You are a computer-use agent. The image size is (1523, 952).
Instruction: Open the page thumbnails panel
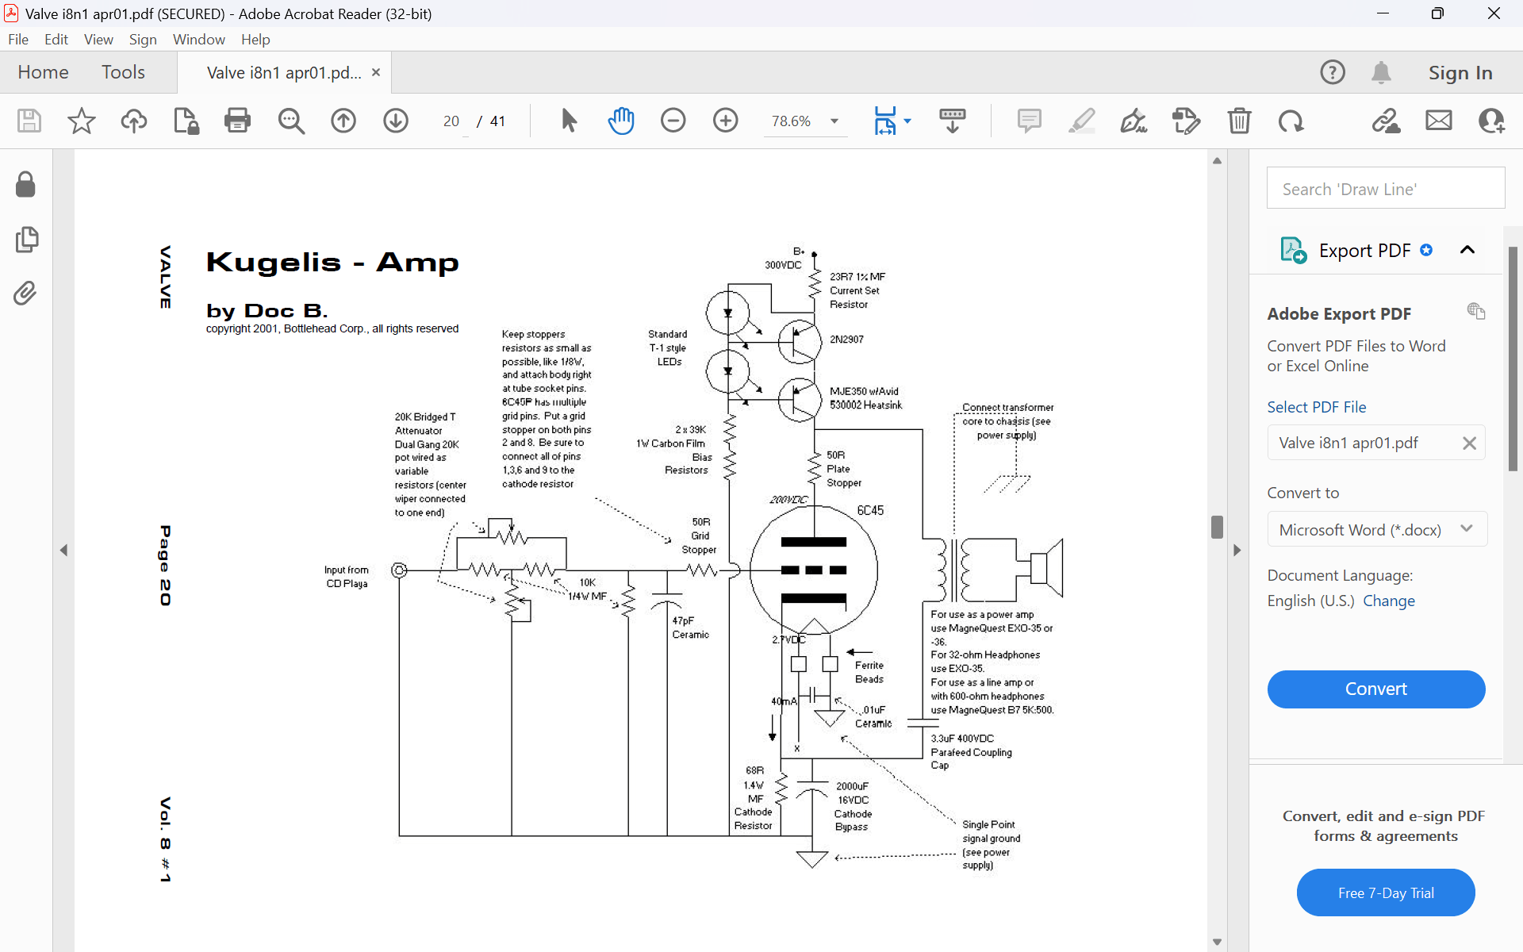click(x=26, y=240)
